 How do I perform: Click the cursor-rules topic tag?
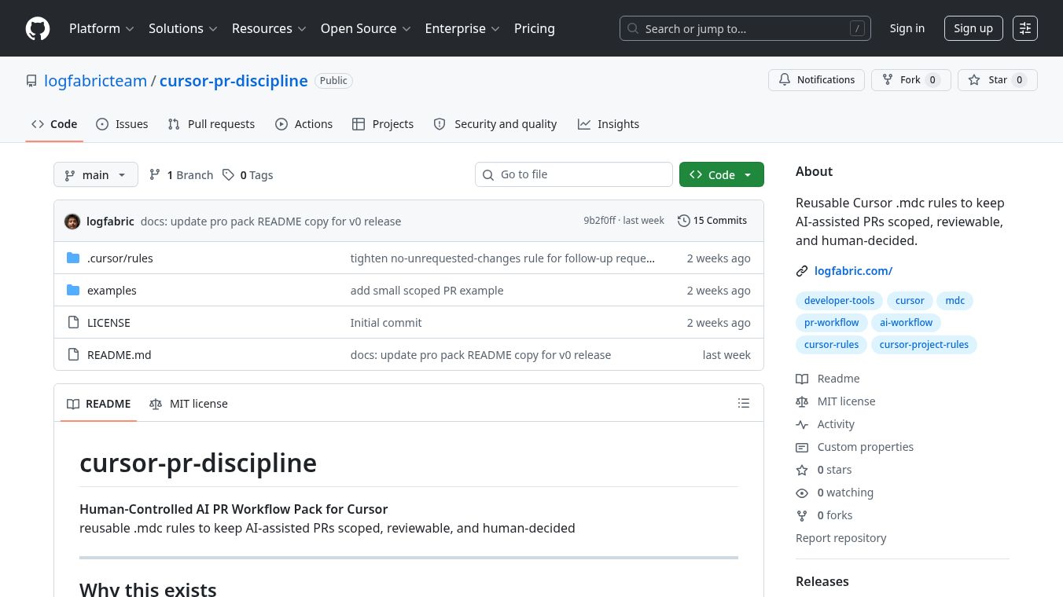(x=831, y=344)
